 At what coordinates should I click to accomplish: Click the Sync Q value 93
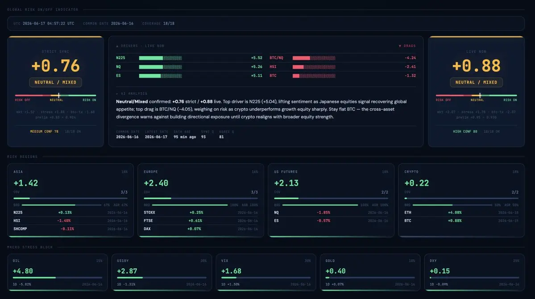203,137
